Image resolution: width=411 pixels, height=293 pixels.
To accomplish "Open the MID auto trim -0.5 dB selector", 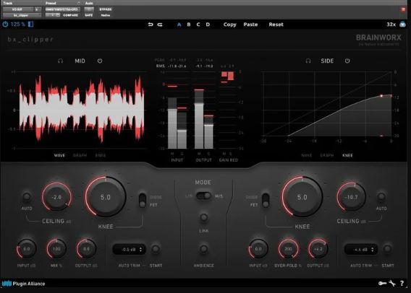I will pos(130,250).
